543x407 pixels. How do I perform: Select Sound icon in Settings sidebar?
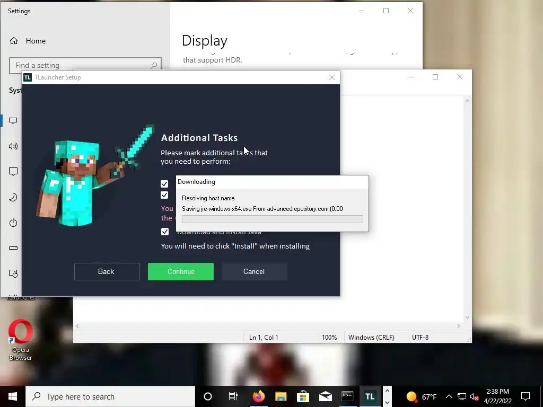coord(13,146)
